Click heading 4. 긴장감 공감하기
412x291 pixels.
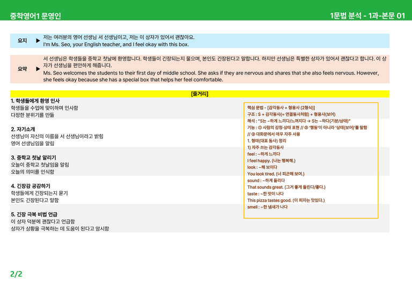pyautogui.click(x=31, y=186)
